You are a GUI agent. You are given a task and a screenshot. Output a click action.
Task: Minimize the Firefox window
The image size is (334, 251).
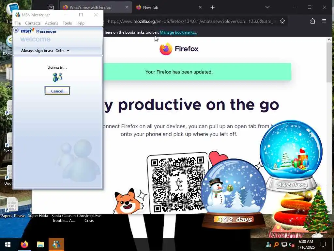(295, 7)
